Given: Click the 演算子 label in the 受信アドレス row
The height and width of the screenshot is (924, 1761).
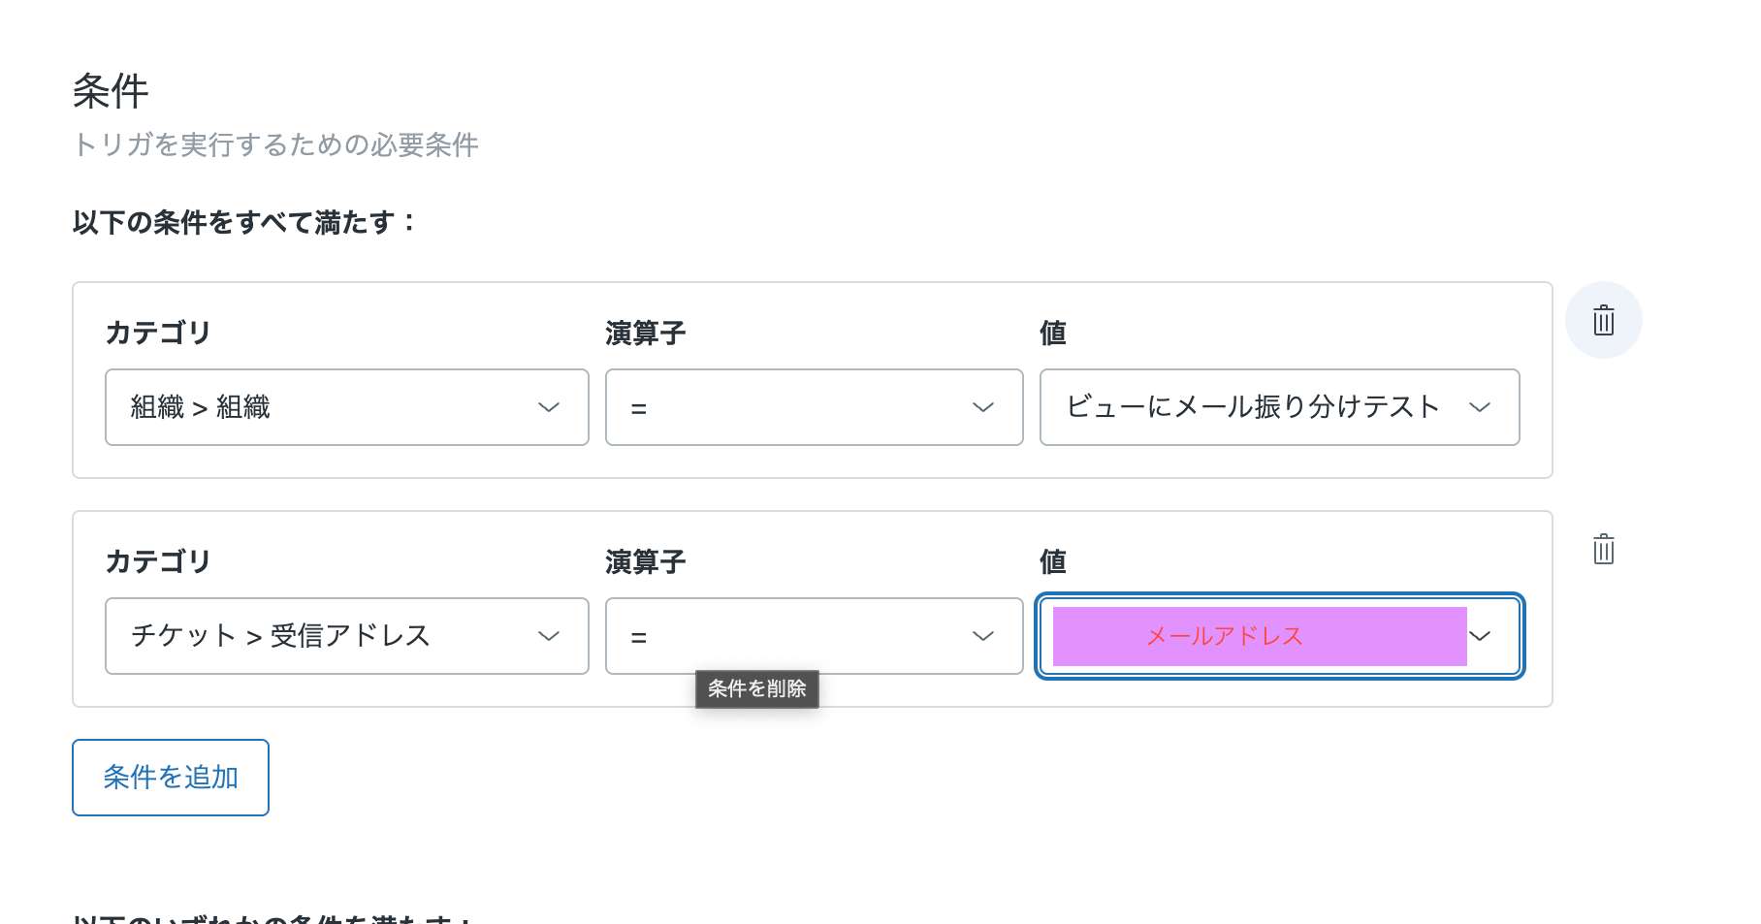Looking at the screenshot, I should pyautogui.click(x=646, y=561).
